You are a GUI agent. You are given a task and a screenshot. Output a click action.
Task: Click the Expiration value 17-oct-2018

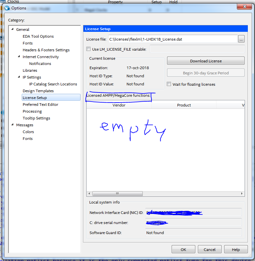click(x=138, y=68)
